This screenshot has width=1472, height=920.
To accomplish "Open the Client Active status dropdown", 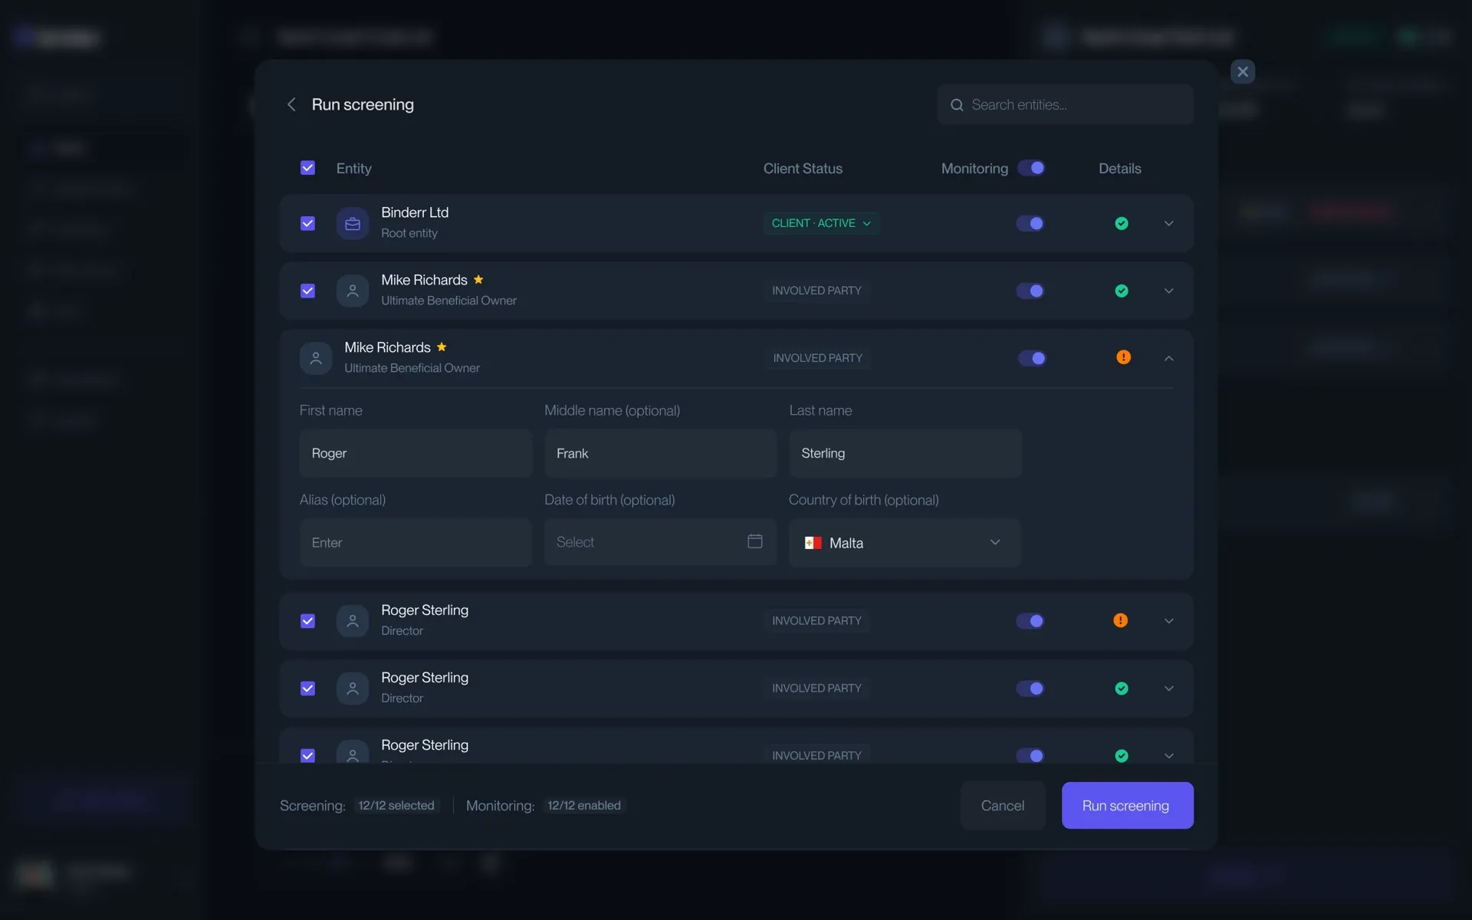I will click(x=820, y=223).
